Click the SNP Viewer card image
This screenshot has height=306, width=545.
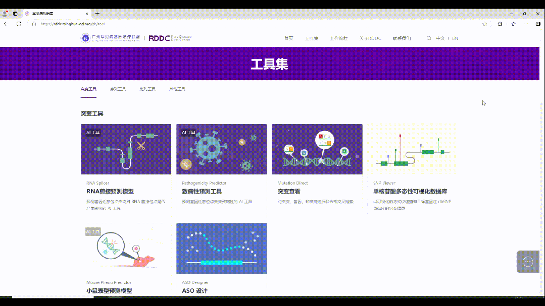(x=412, y=149)
